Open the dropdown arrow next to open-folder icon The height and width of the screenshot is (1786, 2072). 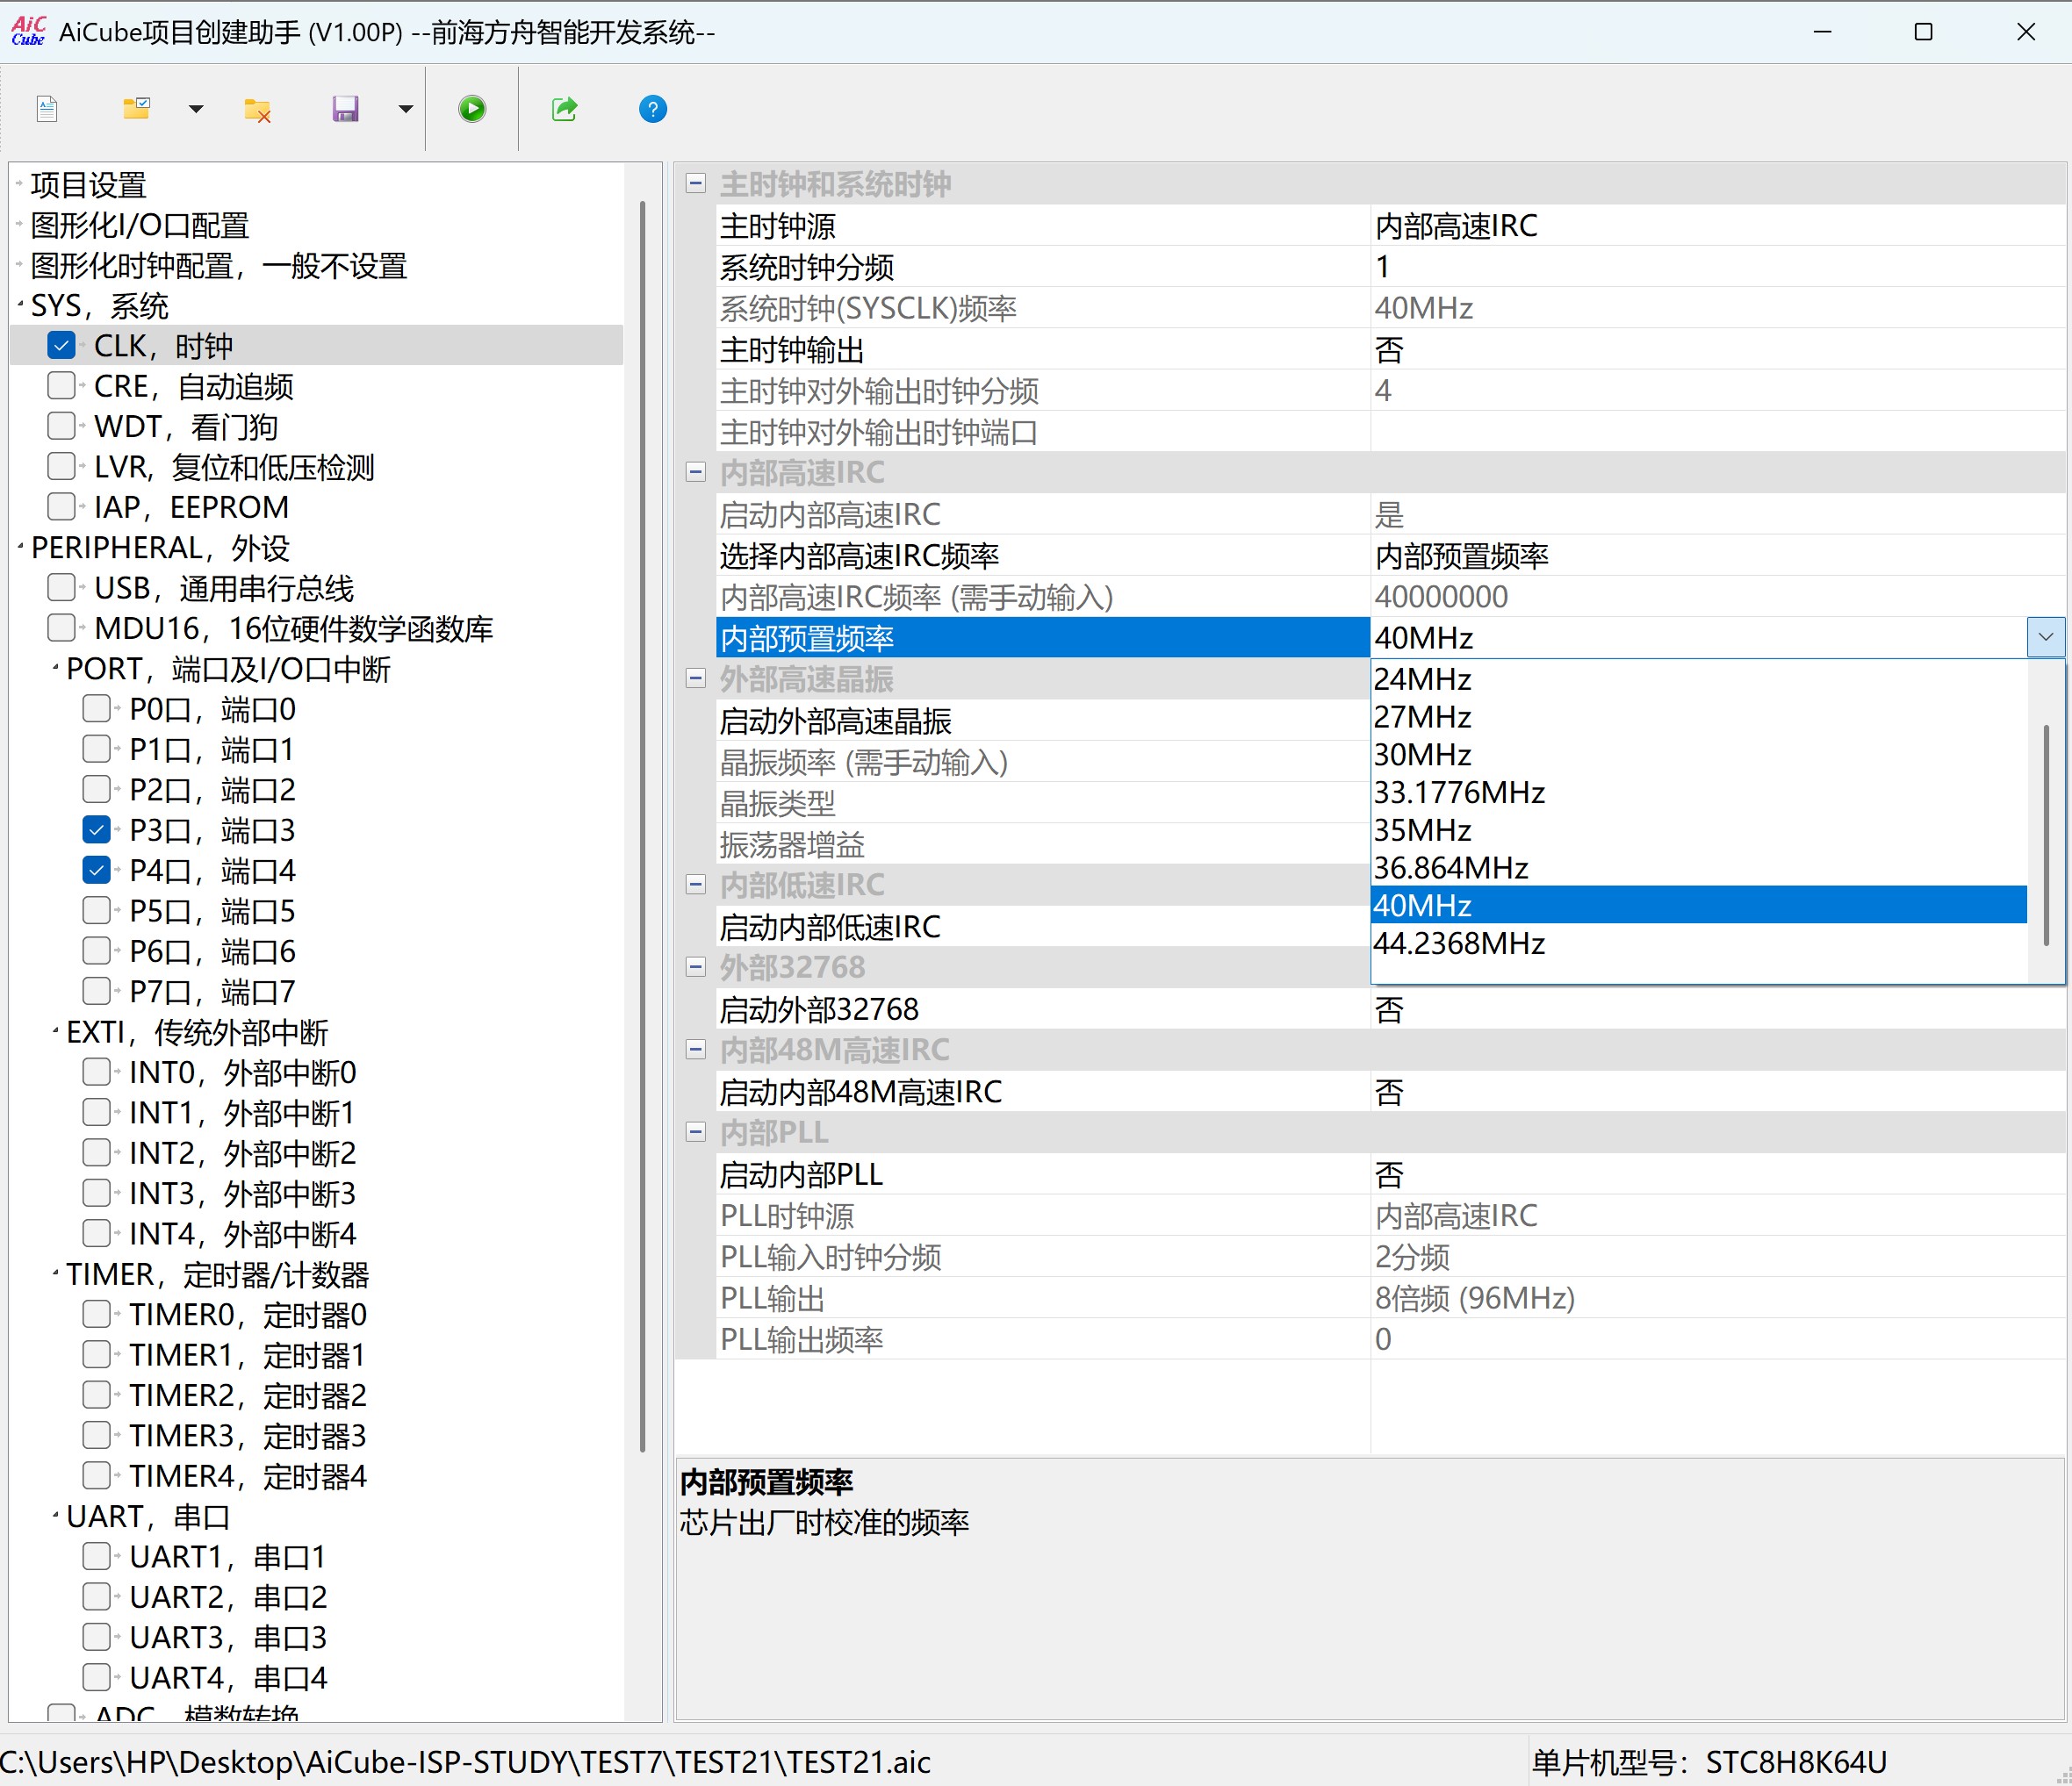(196, 109)
